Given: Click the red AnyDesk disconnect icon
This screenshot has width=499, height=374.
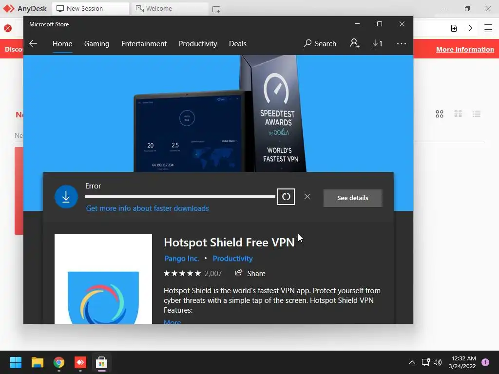Looking at the screenshot, I should [8, 28].
